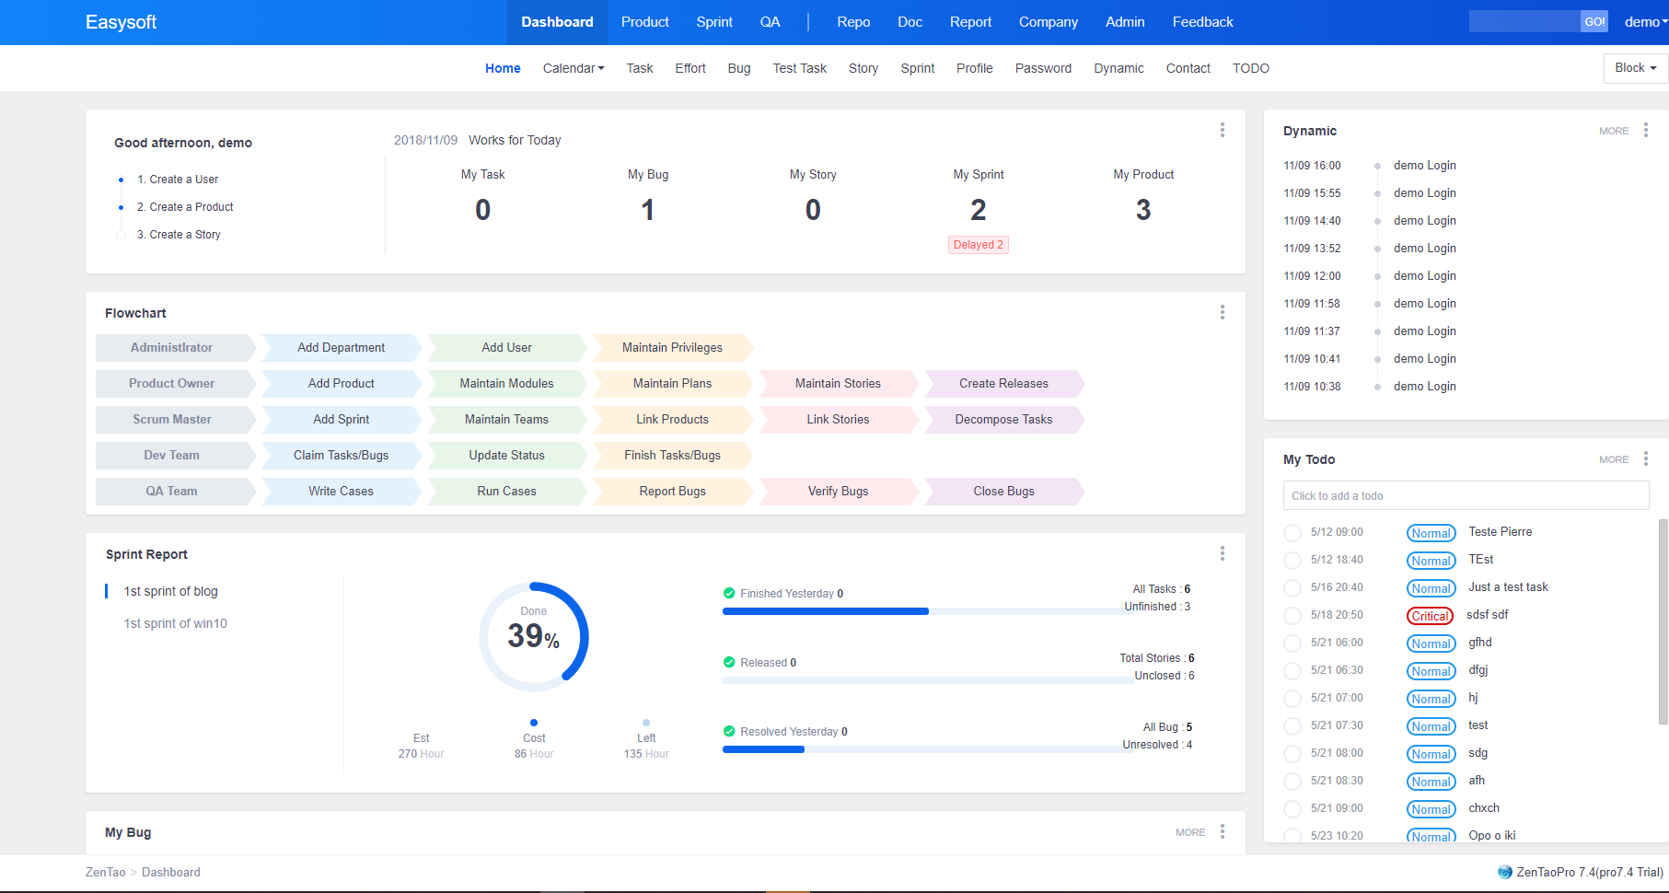Mark 'Just a test task' todo done

[x=1292, y=587]
